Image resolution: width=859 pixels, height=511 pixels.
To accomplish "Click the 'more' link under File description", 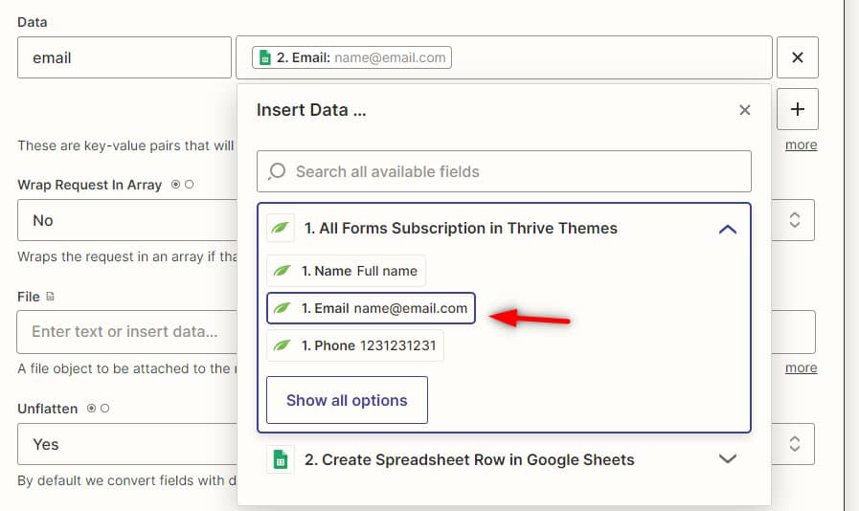I will pos(801,367).
